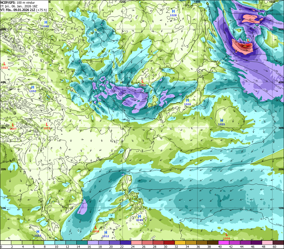This screenshot has height=249, width=284.
Task: Click the legend scale label 60
Action: (274, 247)
